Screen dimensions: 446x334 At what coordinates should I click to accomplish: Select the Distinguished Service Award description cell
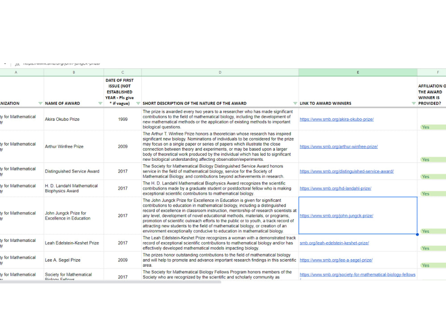pyautogui.click(x=220, y=171)
